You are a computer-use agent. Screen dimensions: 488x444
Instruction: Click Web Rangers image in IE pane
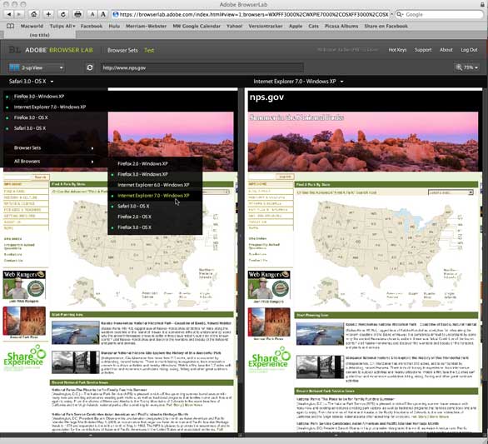click(269, 285)
